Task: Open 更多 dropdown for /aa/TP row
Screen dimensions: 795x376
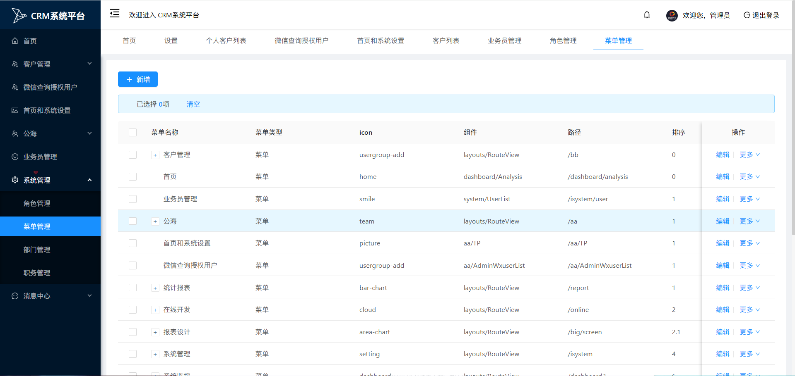Action: (x=750, y=243)
